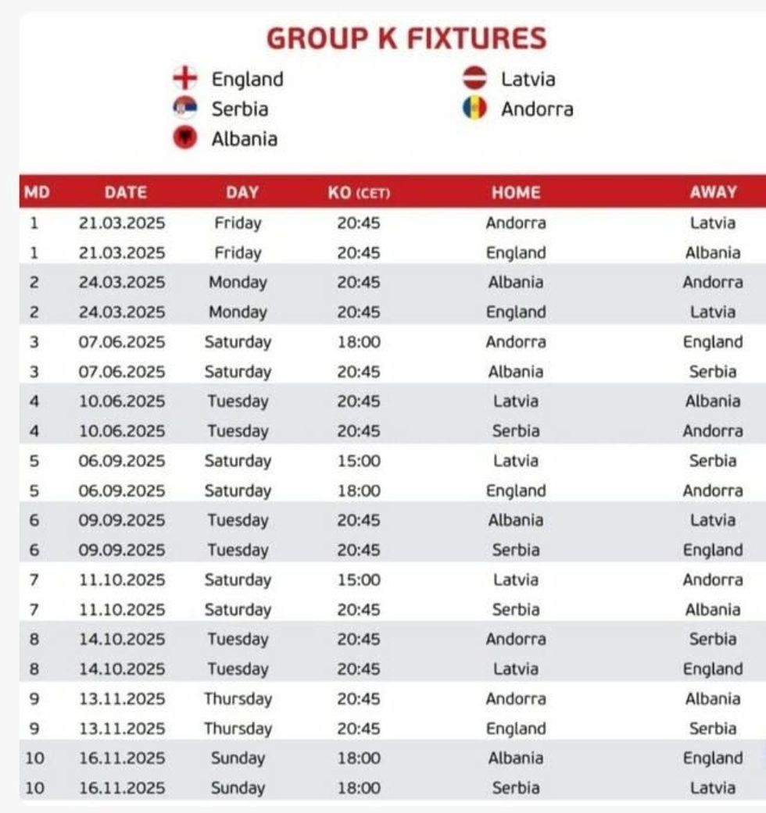Click the England flag icon

point(185,79)
